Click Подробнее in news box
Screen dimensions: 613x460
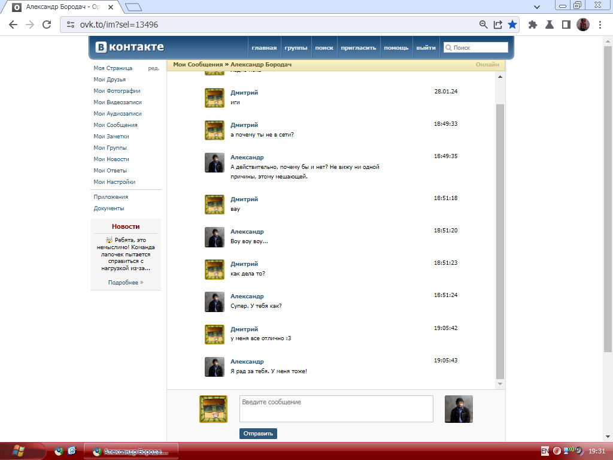(x=126, y=283)
